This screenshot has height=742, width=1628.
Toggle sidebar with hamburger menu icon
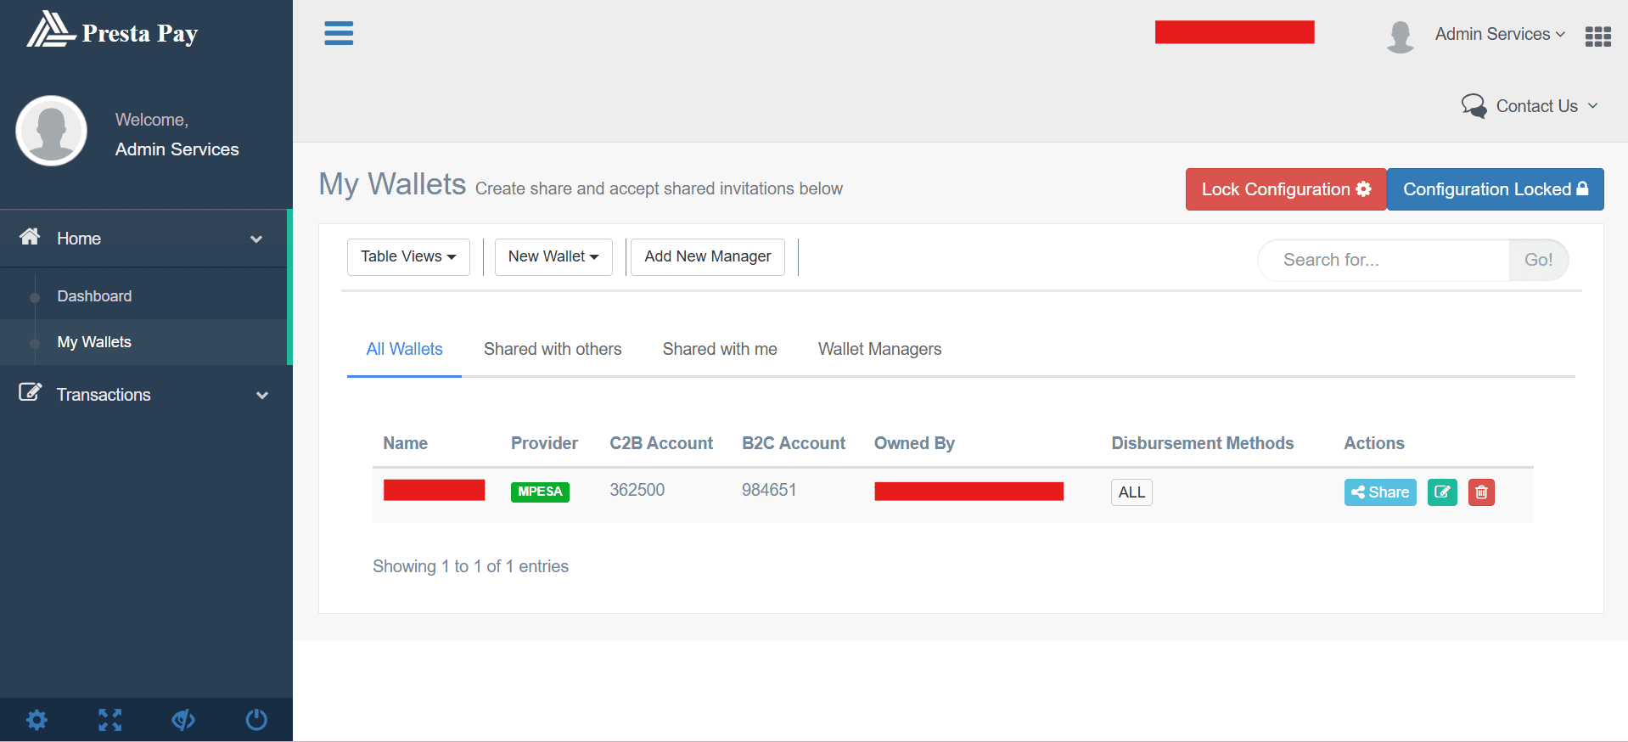coord(339,33)
